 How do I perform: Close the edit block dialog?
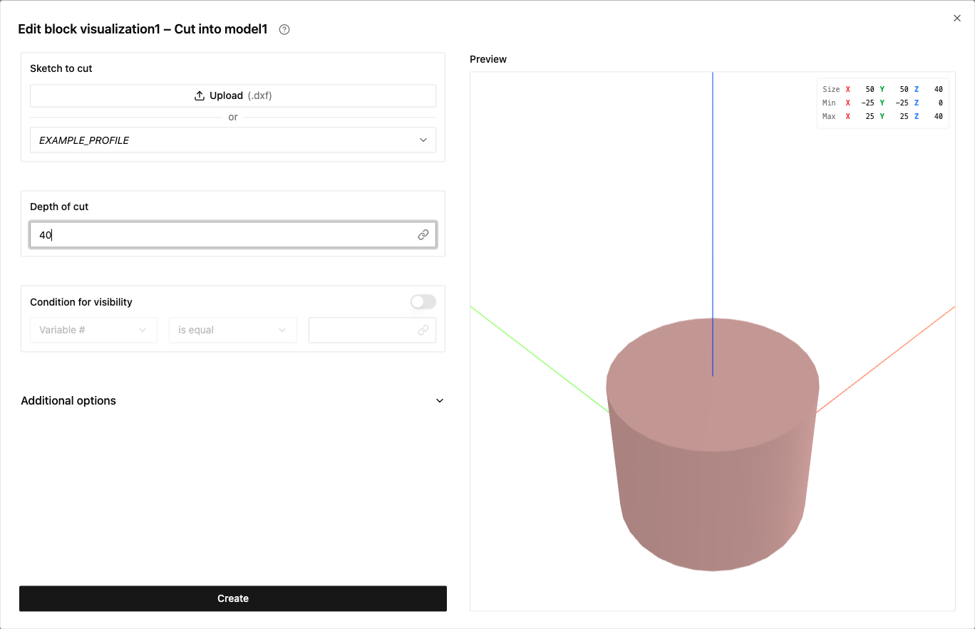[957, 19]
